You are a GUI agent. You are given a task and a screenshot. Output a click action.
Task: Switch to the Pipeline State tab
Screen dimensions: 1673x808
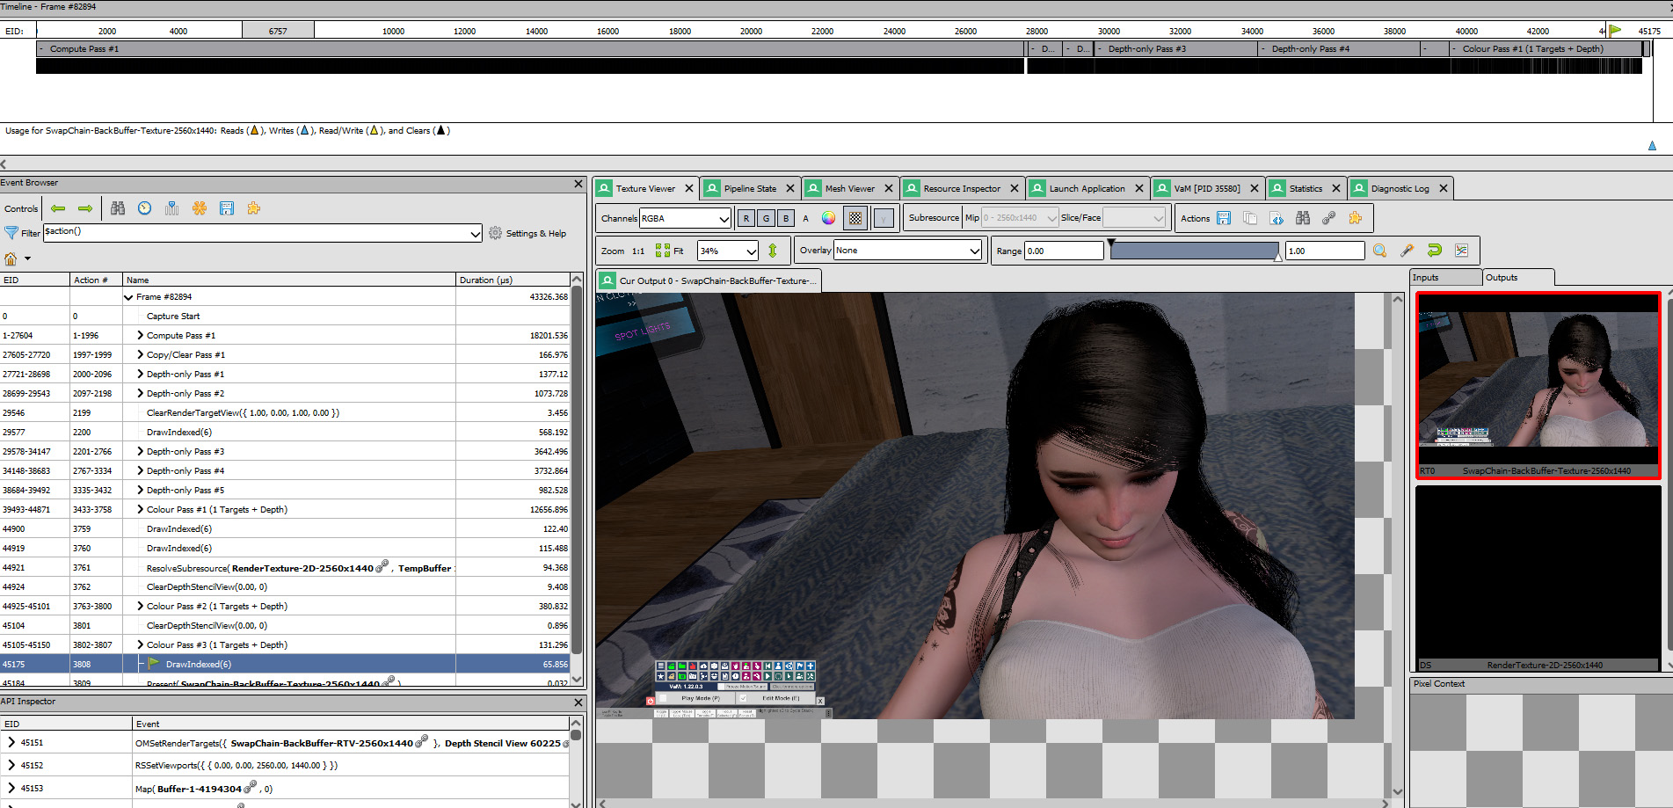[x=750, y=188]
